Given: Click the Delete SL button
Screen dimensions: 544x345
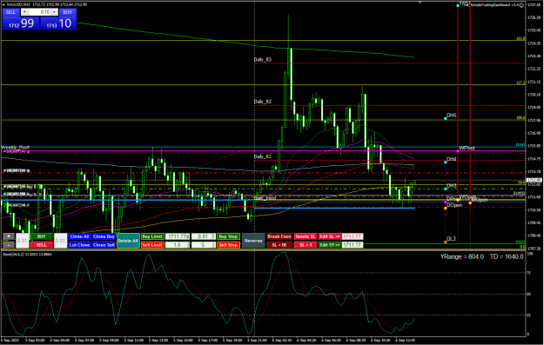Looking at the screenshot, I should [x=306, y=236].
